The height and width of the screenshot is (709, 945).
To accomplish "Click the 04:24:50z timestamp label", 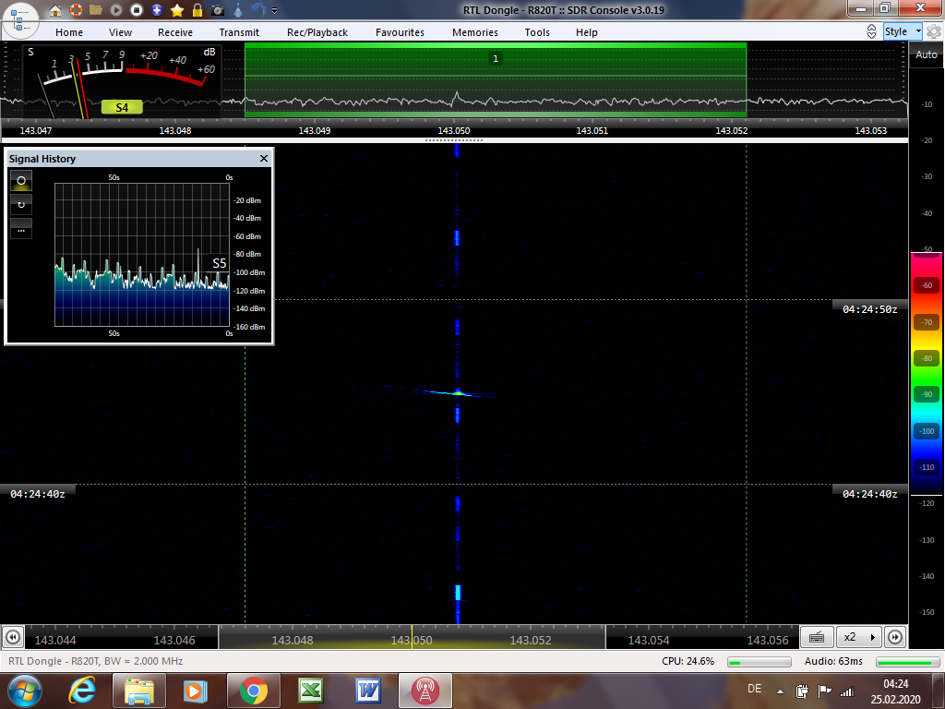I will pyautogui.click(x=869, y=309).
